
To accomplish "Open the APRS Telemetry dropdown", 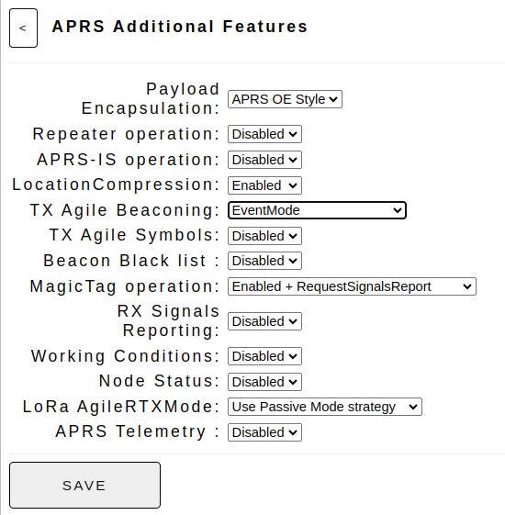I will tap(264, 432).
